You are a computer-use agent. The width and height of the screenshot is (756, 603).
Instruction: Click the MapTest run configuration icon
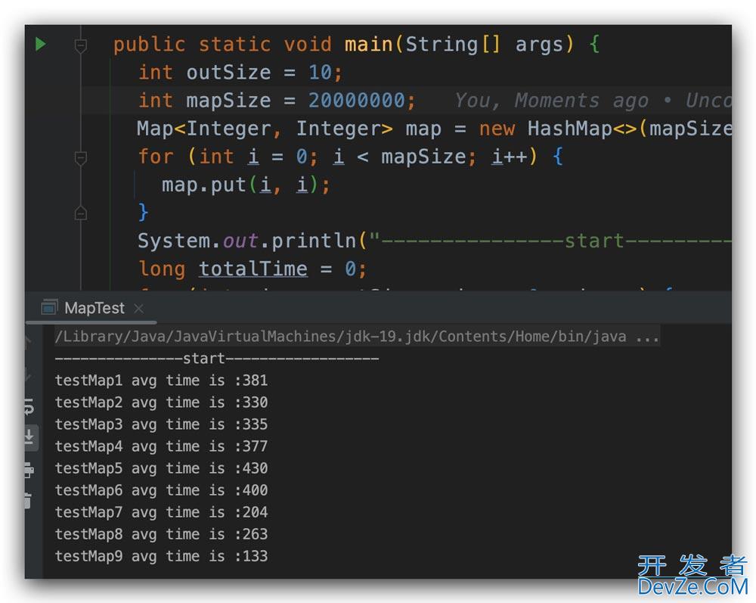(48, 307)
